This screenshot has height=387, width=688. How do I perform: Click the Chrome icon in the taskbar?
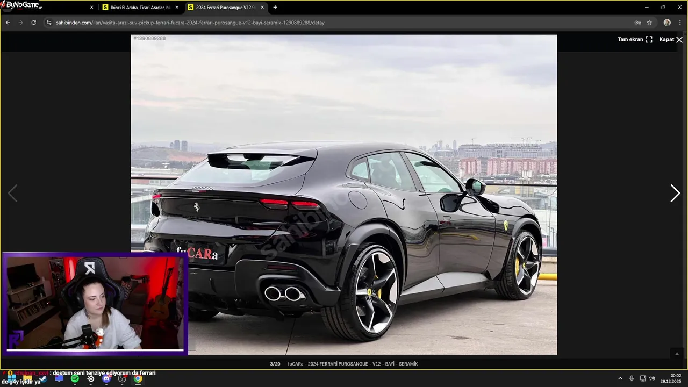[138, 379]
